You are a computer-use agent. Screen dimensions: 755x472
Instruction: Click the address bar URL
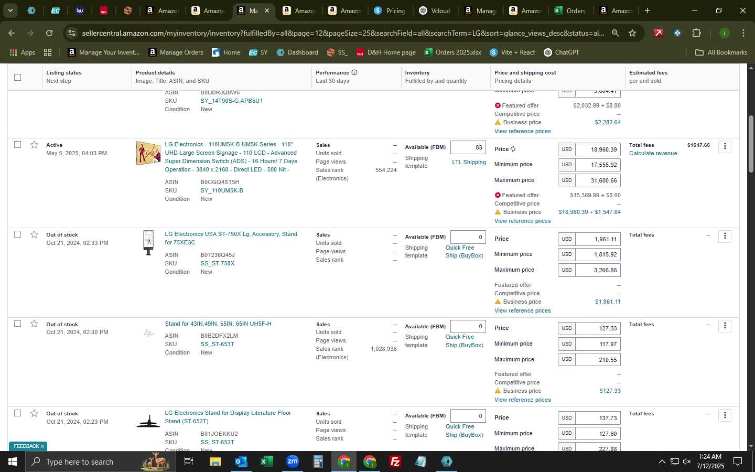[343, 33]
